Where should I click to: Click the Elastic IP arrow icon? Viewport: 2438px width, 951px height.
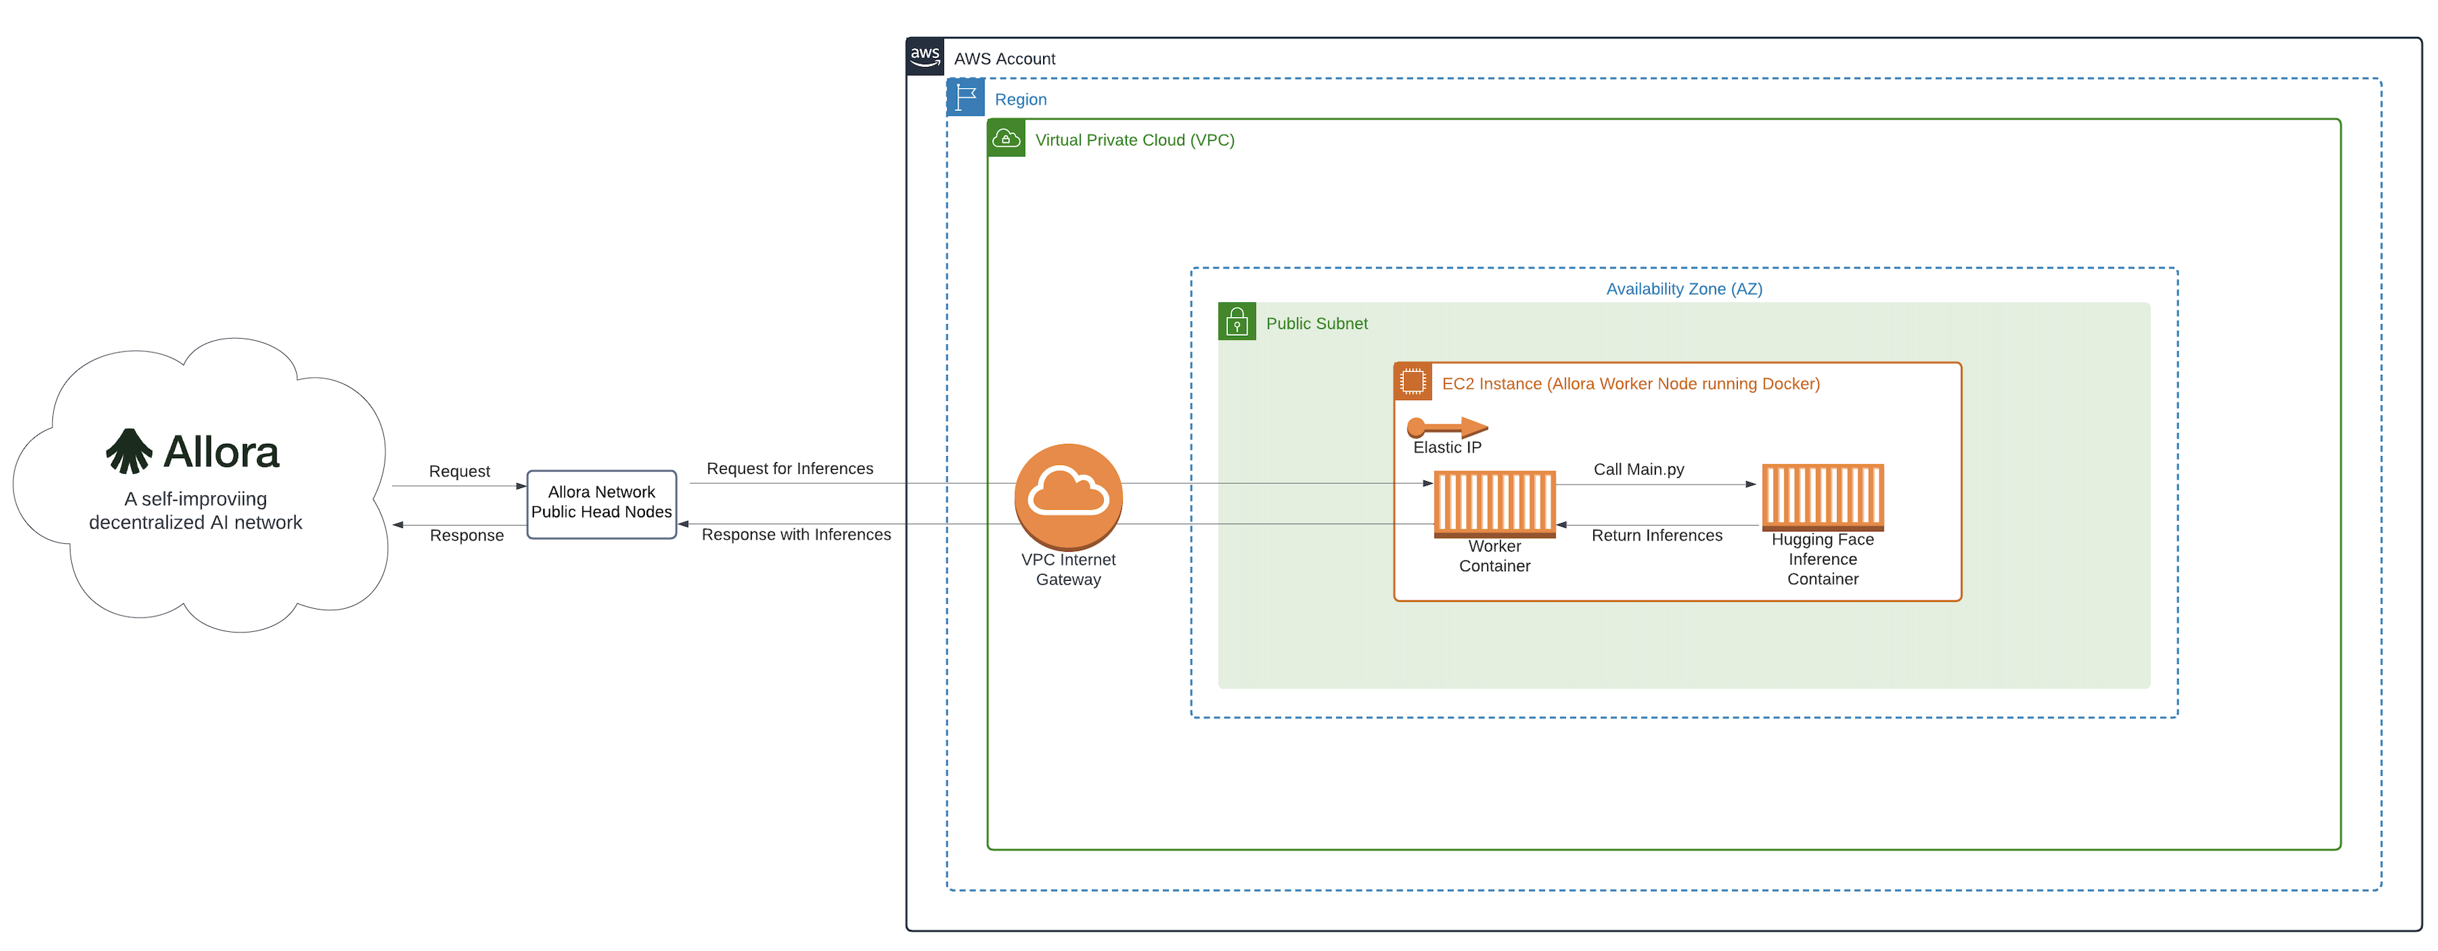[x=1447, y=427]
